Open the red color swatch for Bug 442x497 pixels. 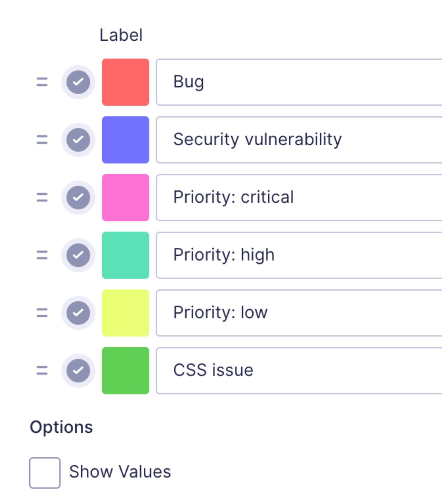pos(126,82)
